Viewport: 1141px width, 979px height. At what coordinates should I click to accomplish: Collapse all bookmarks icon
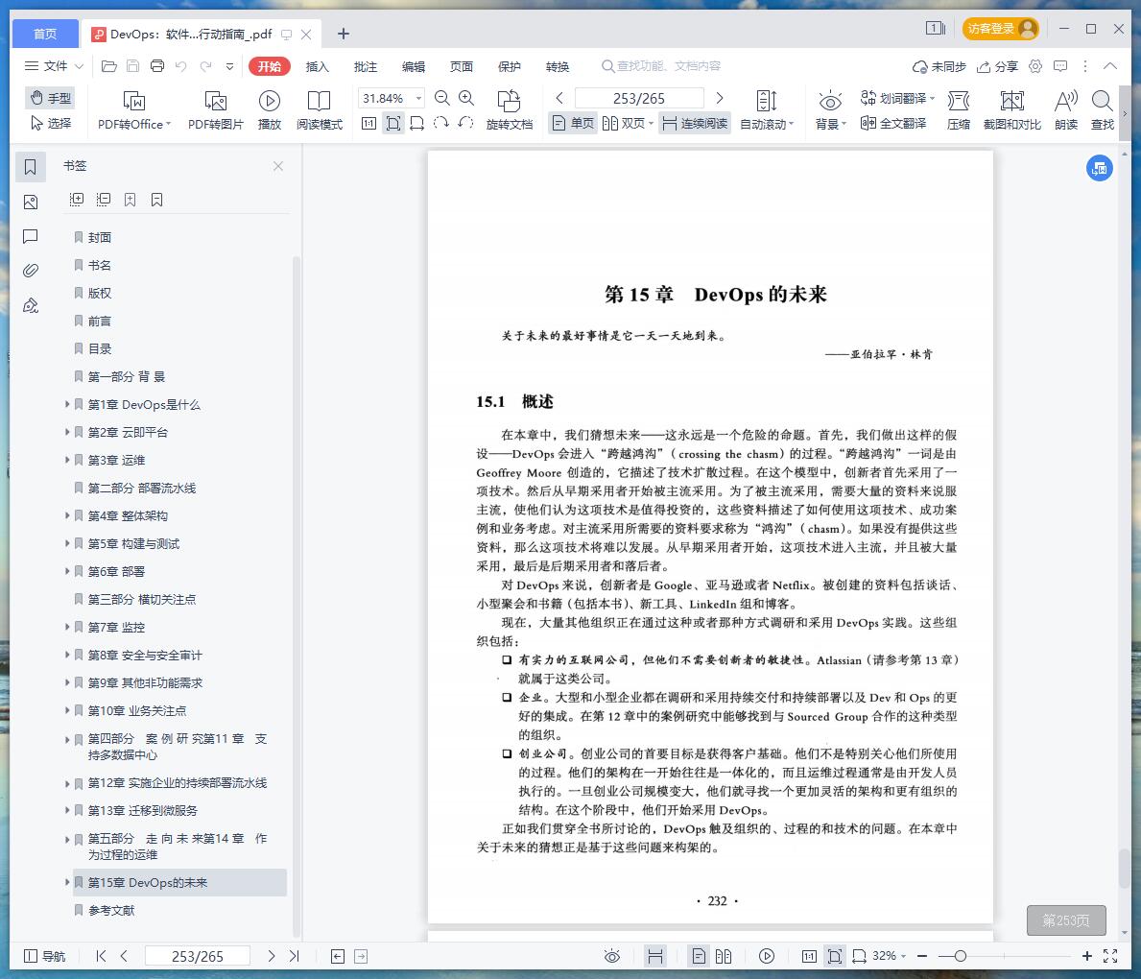(104, 200)
